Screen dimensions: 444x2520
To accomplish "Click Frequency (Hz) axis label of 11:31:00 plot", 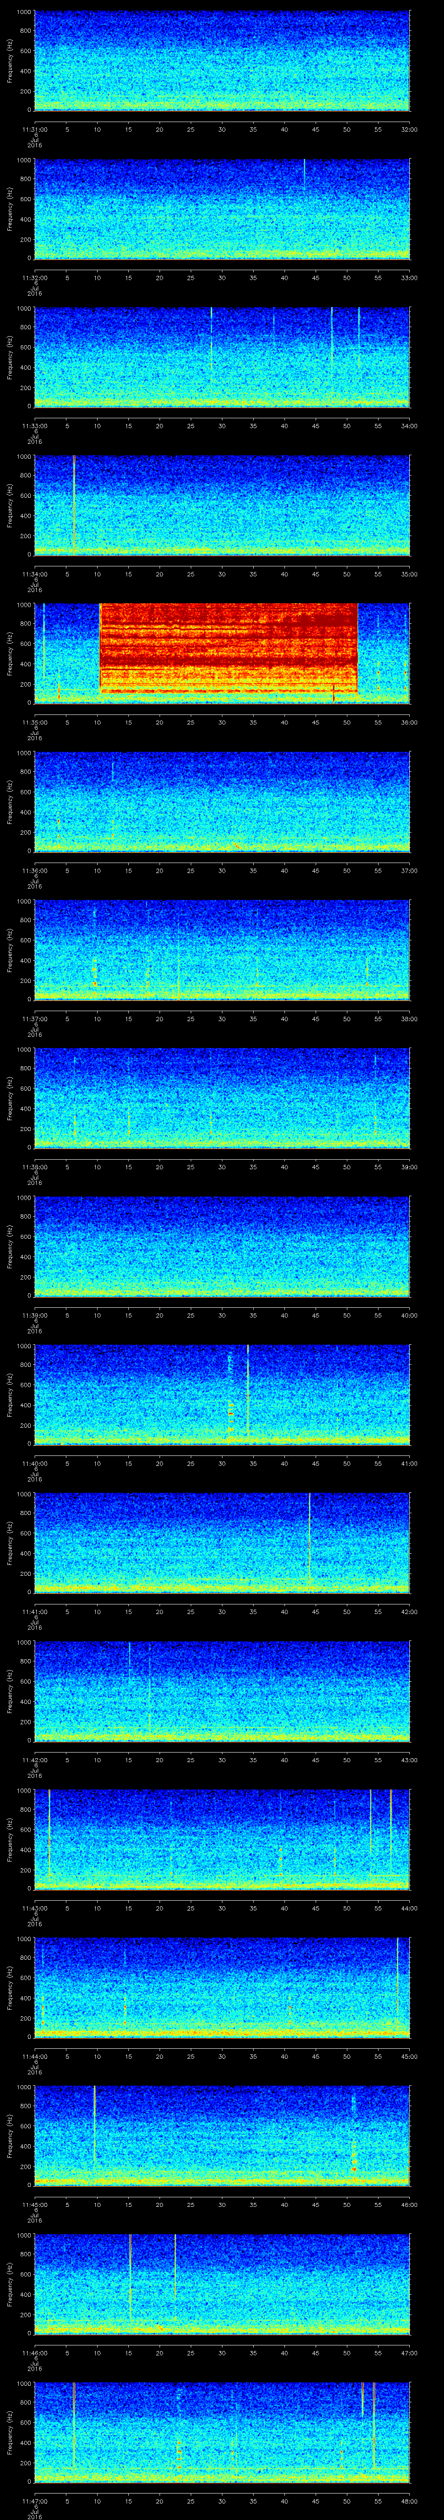I will tap(10, 61).
